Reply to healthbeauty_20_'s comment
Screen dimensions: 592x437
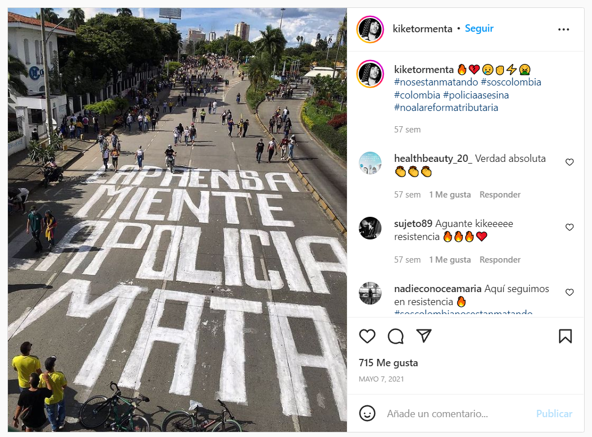500,195
